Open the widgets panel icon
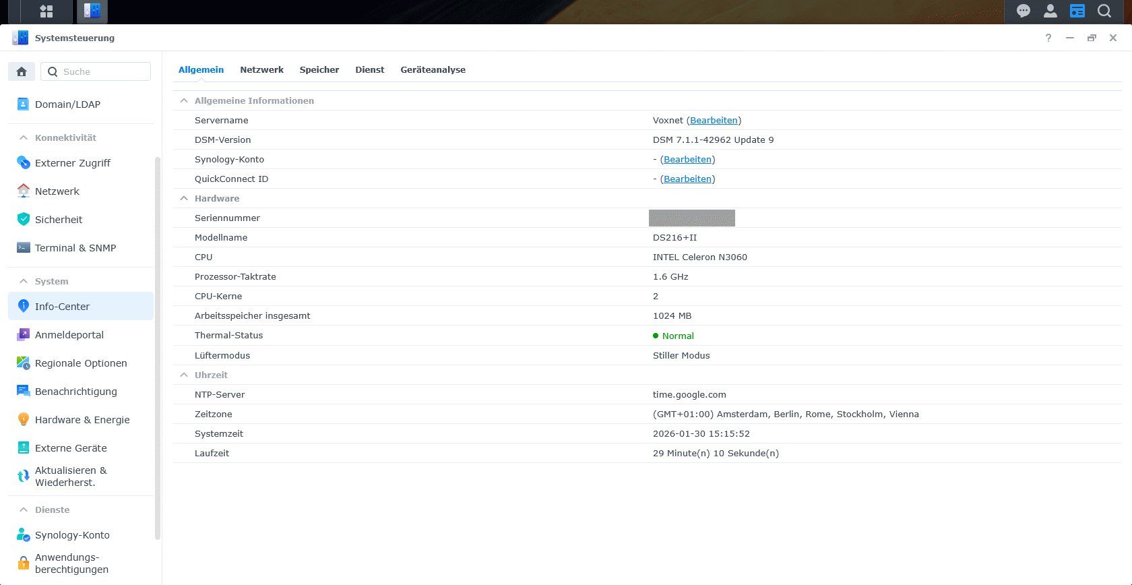The image size is (1132, 585). (x=1077, y=11)
